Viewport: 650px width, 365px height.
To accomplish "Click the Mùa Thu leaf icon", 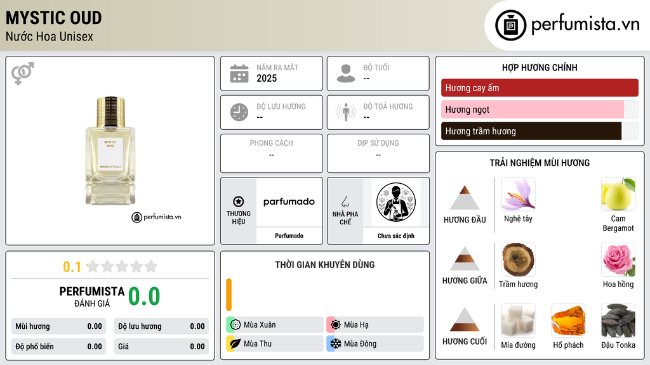I will (235, 343).
